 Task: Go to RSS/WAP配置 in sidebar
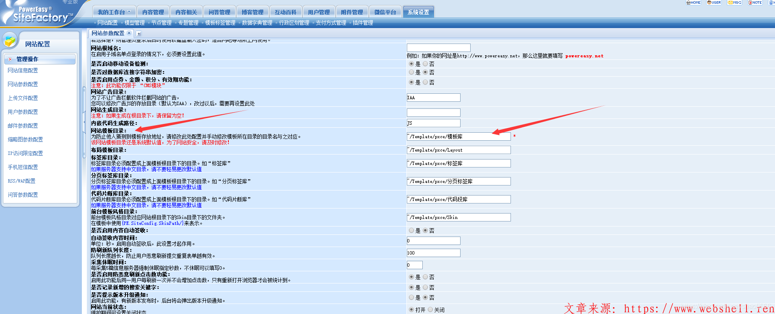pyautogui.click(x=21, y=181)
